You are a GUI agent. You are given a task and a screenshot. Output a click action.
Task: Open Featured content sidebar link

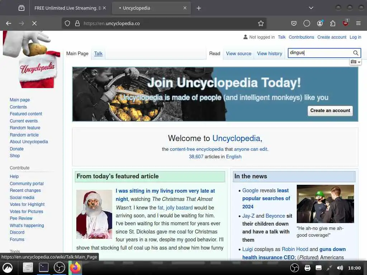[x=26, y=114]
